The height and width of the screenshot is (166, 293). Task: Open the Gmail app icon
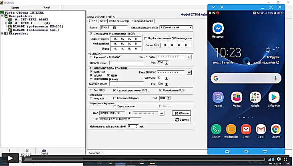[261, 129]
